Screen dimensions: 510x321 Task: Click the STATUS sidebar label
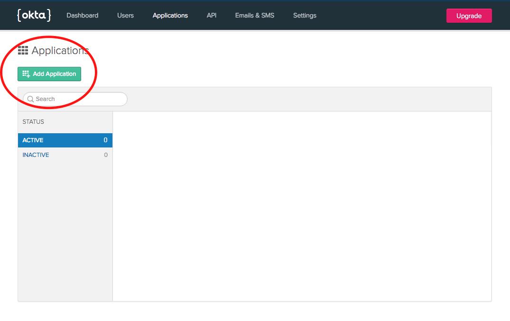[x=33, y=122]
